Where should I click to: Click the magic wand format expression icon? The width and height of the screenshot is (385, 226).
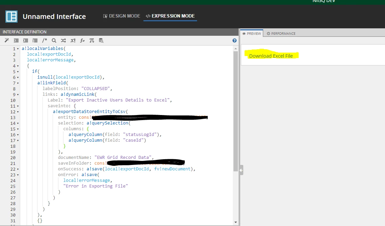click(x=7, y=40)
